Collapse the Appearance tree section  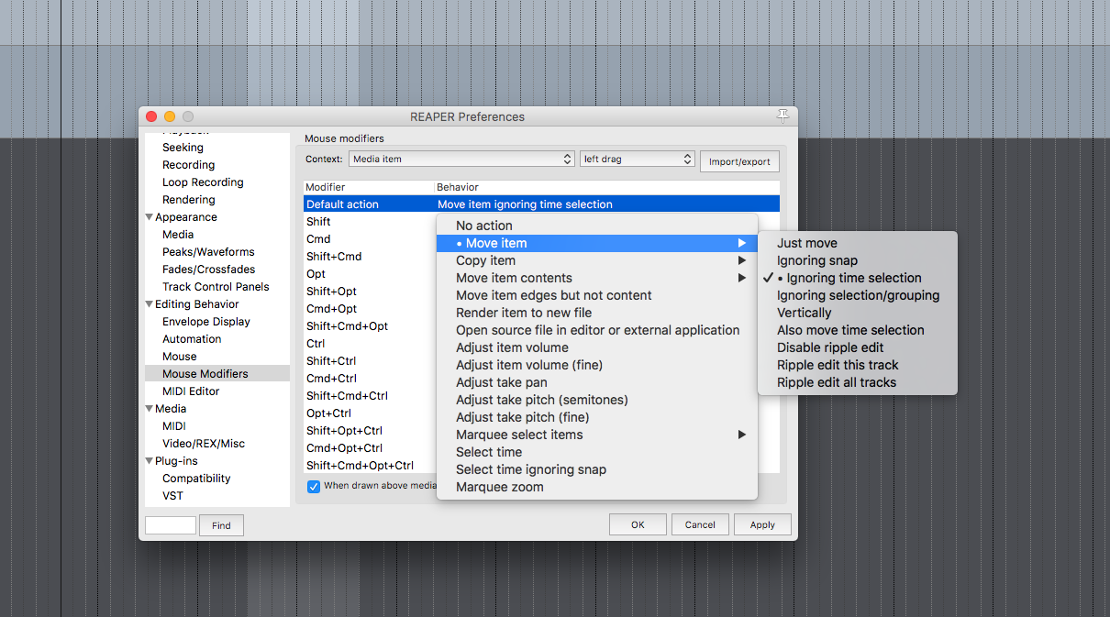click(150, 217)
